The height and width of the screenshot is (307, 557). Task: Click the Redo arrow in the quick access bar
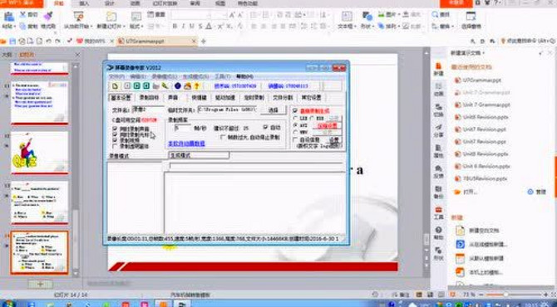coord(58,41)
